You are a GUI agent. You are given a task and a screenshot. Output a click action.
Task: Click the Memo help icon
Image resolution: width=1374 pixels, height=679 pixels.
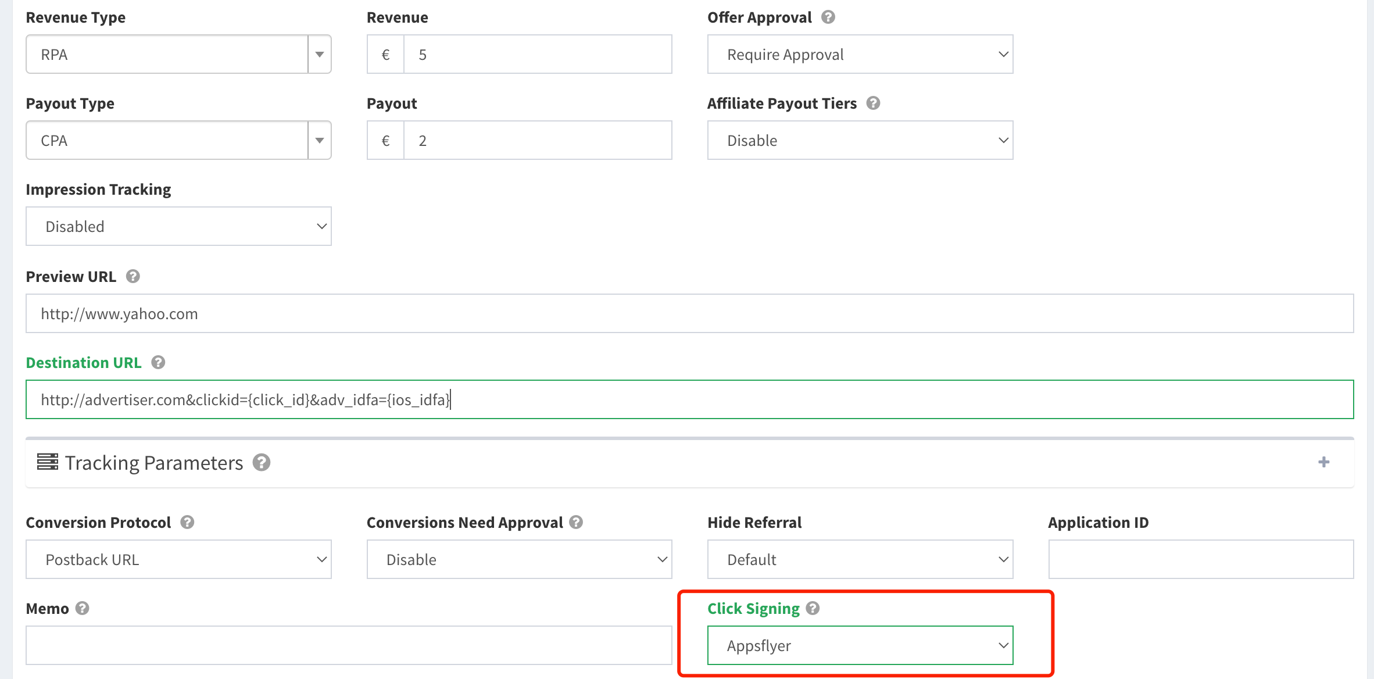click(x=83, y=609)
